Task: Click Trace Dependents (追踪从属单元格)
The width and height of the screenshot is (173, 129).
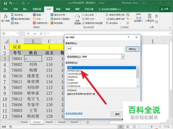Action: pyautogui.click(x=115, y=19)
